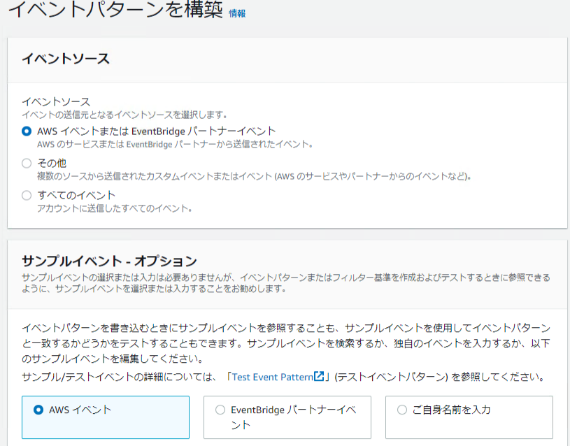Click the イベントソース panel header
Screen dimensions: 570x446
(66, 59)
